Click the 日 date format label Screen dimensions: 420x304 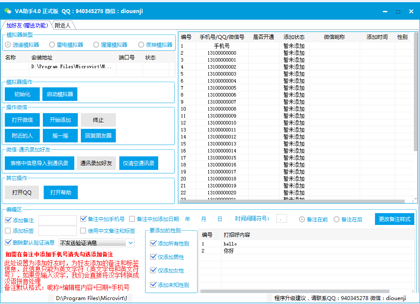pyautogui.click(x=220, y=219)
